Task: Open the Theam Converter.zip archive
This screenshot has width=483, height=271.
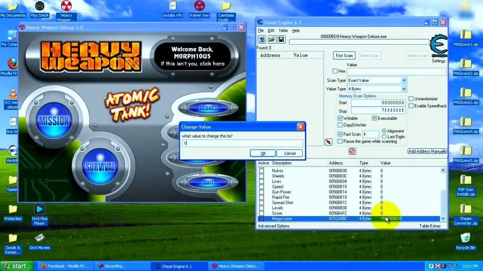Action: pyautogui.click(x=466, y=215)
